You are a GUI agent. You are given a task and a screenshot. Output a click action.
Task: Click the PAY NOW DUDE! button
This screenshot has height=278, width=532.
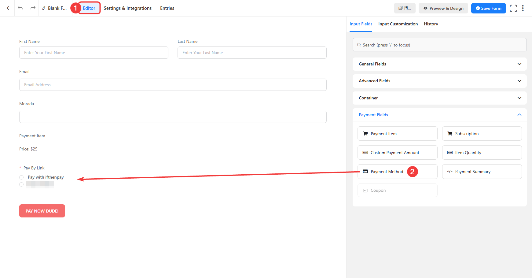coord(42,211)
